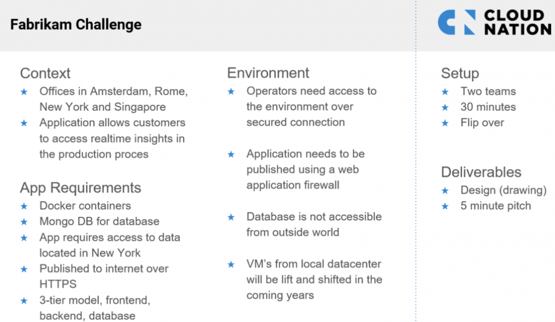Click the Mongo DB for database text
Screen dimensions: 555x322
pyautogui.click(x=99, y=222)
